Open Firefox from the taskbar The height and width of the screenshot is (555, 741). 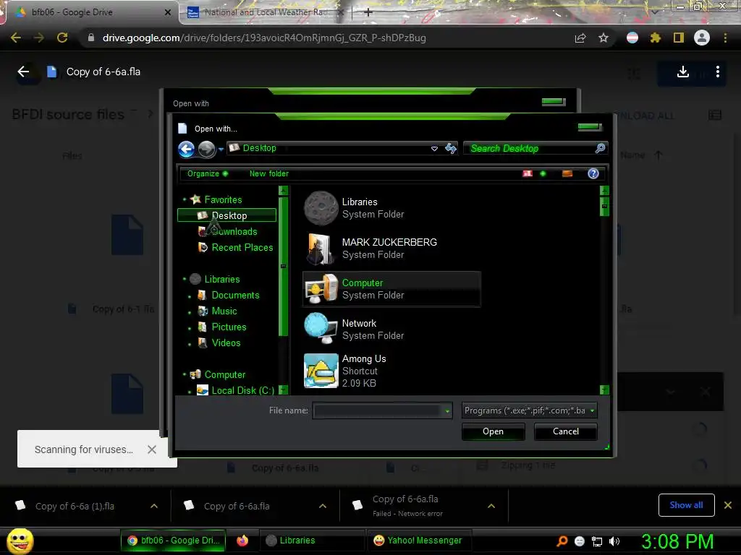tap(242, 541)
